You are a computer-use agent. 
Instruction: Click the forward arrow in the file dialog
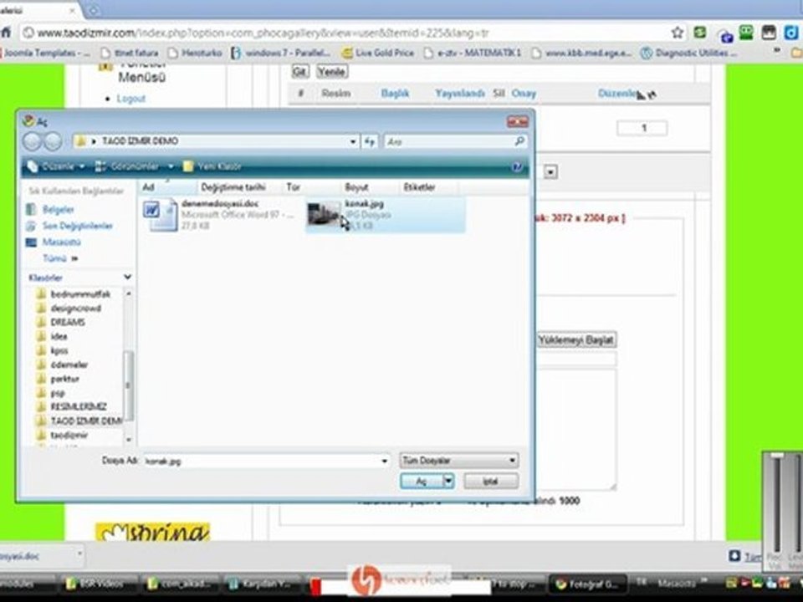click(52, 141)
